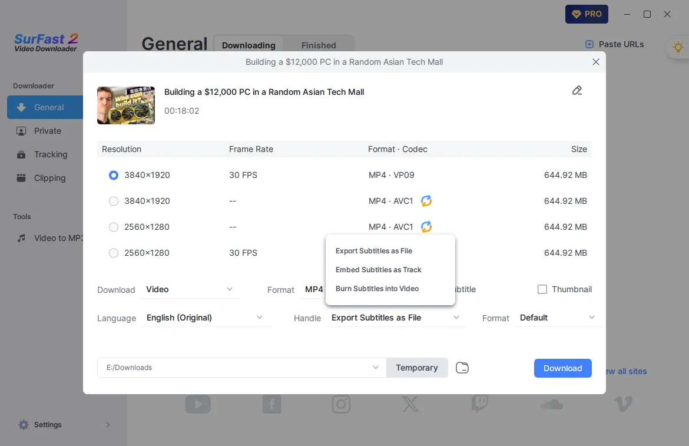Expand the Download type Video dropdown

(190, 289)
